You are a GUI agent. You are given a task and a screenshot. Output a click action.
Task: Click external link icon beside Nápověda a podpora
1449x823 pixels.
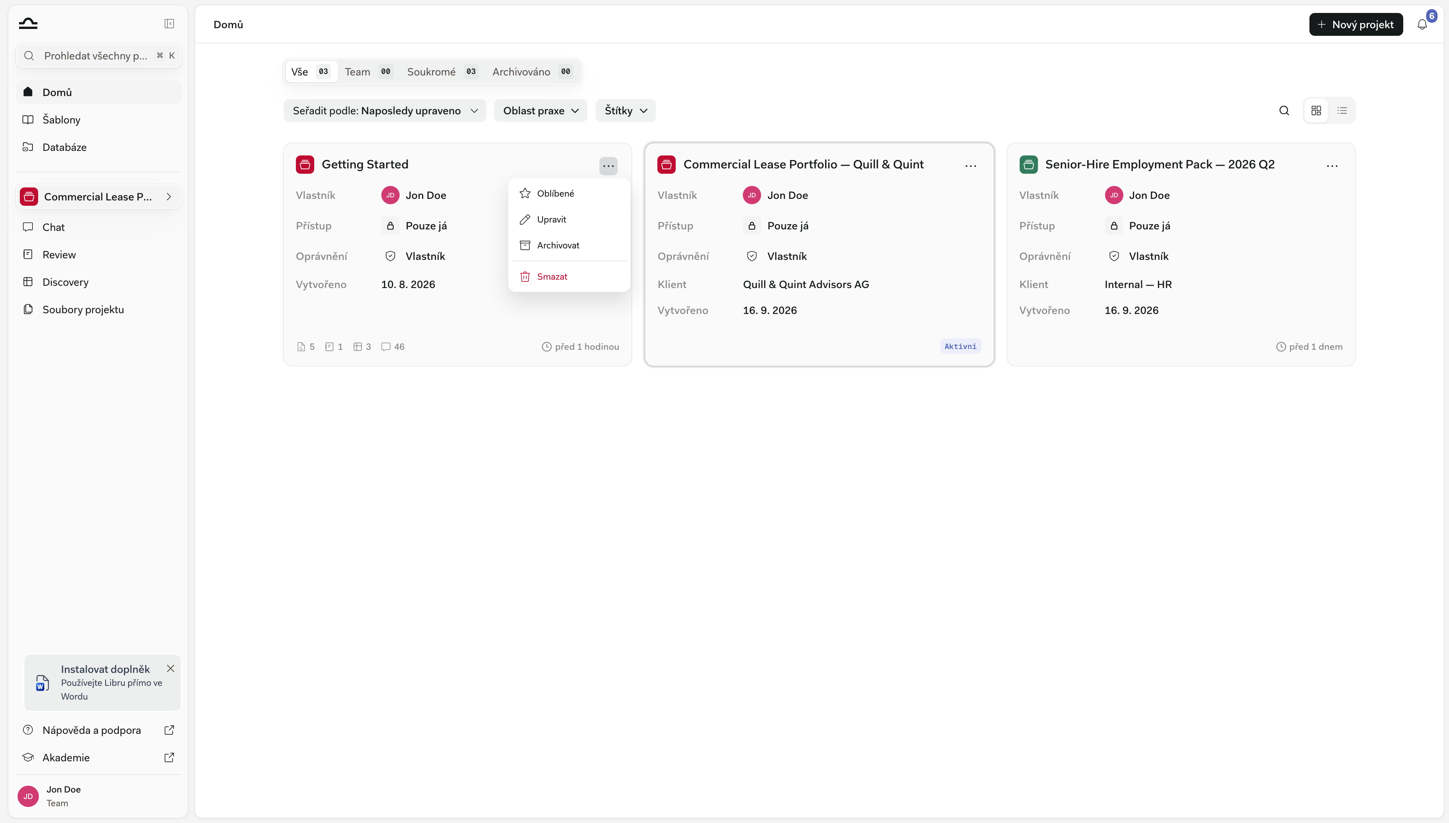click(169, 730)
